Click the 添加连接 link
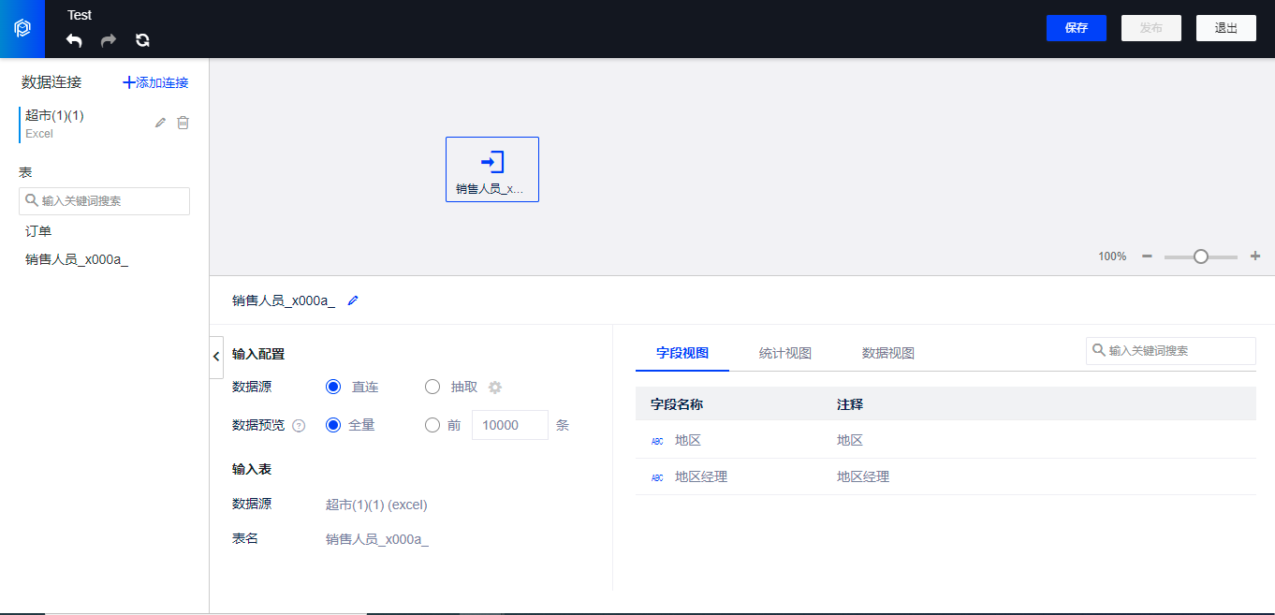The width and height of the screenshot is (1275, 615). [x=156, y=82]
